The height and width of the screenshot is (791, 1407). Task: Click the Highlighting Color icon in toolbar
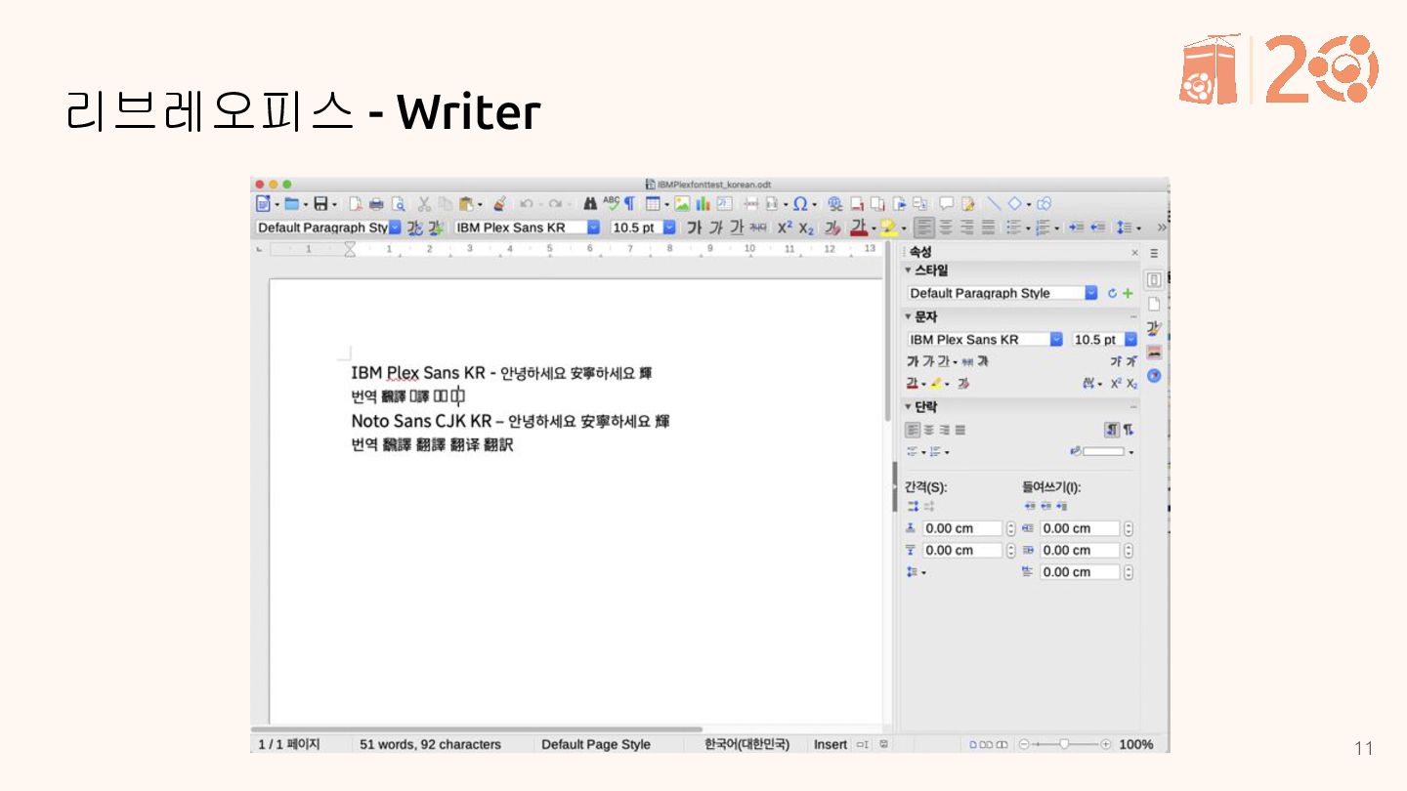coord(888,228)
